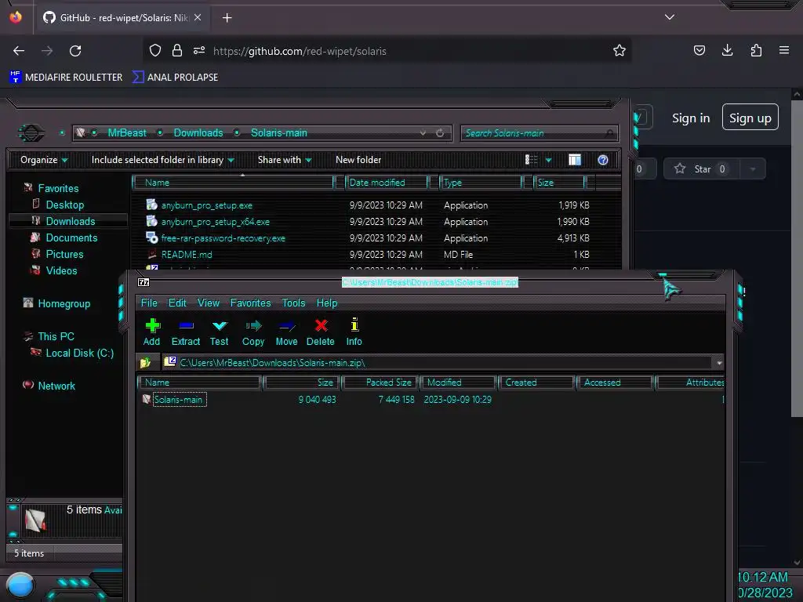The image size is (803, 602).
Task: Open the Edit menu in 7-Zip
Action: point(177,303)
